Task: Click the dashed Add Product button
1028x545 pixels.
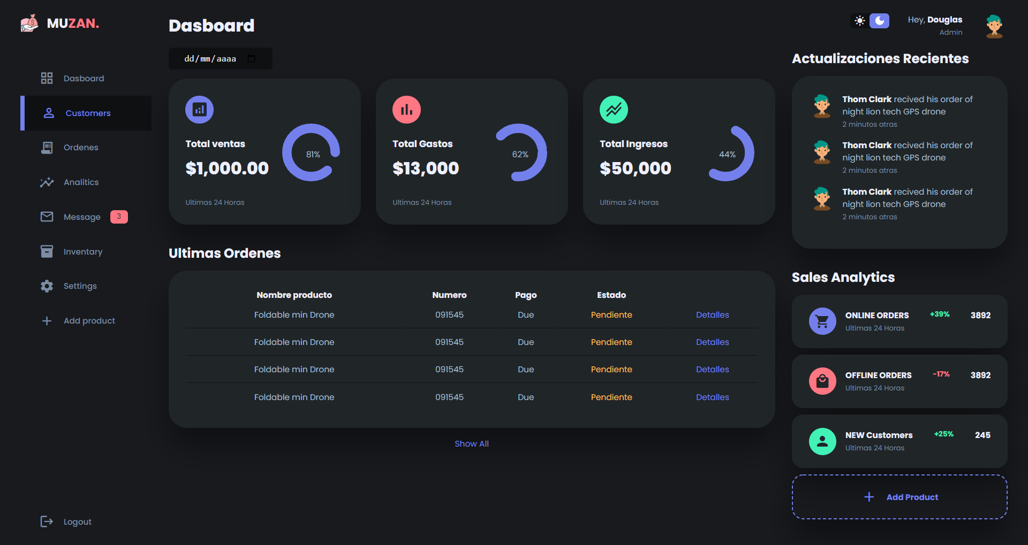Action: 899,497
